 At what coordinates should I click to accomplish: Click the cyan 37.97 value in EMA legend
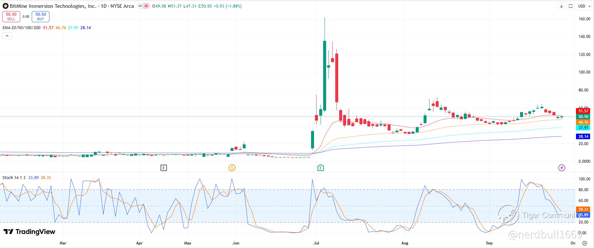(73, 28)
